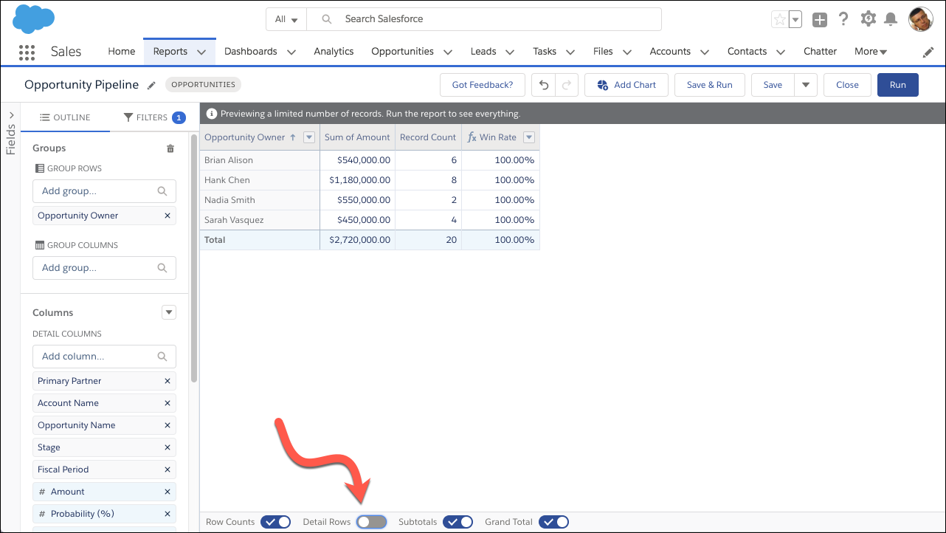Open Columns section dropdown menu

[x=169, y=312]
